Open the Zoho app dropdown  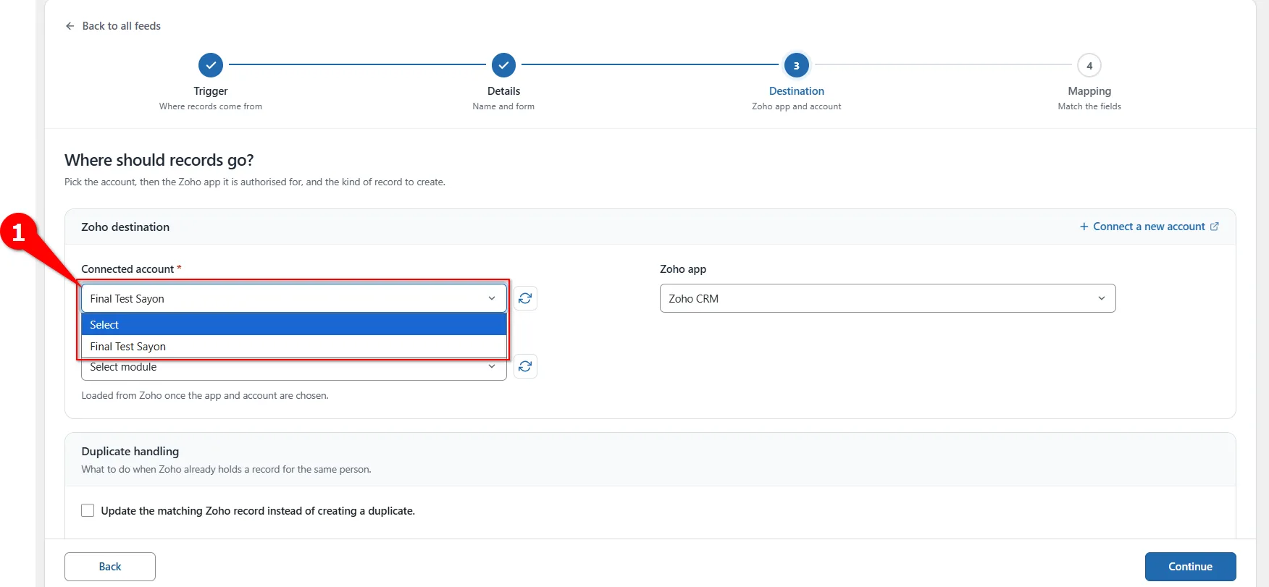click(x=887, y=298)
